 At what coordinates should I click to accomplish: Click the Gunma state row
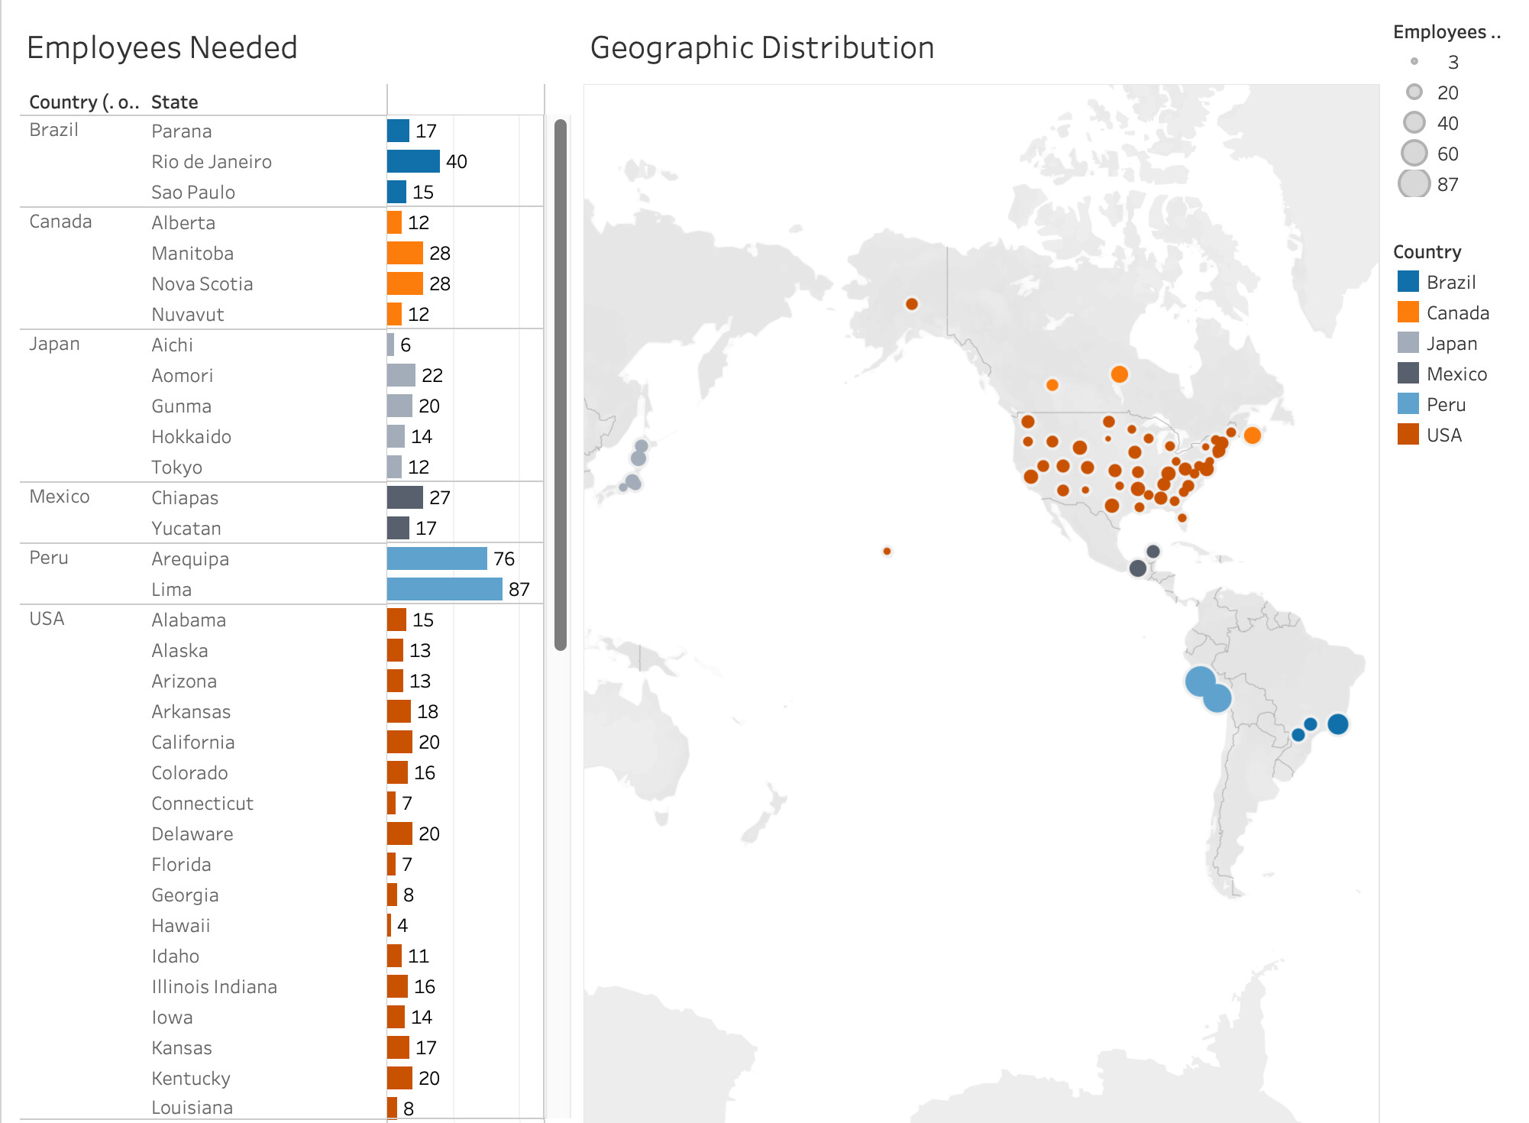(x=182, y=406)
